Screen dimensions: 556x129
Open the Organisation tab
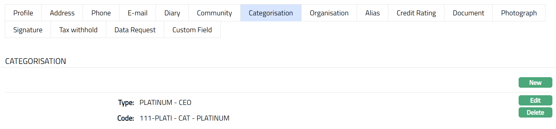coord(329,13)
